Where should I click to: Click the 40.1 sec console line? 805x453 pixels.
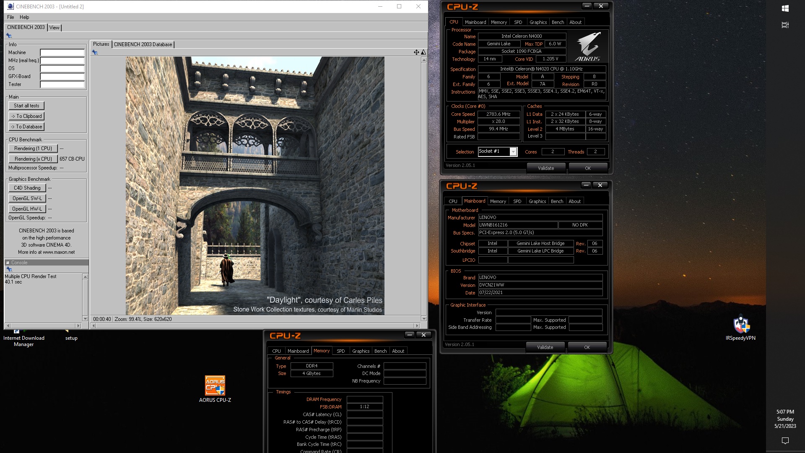tap(13, 282)
